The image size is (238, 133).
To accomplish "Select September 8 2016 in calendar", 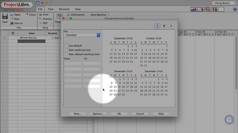I will click(128, 50).
